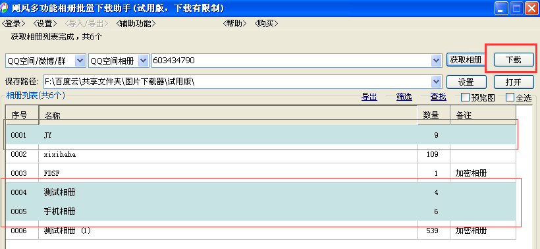Click the 加密相册 remark in row 0003

pos(471,173)
